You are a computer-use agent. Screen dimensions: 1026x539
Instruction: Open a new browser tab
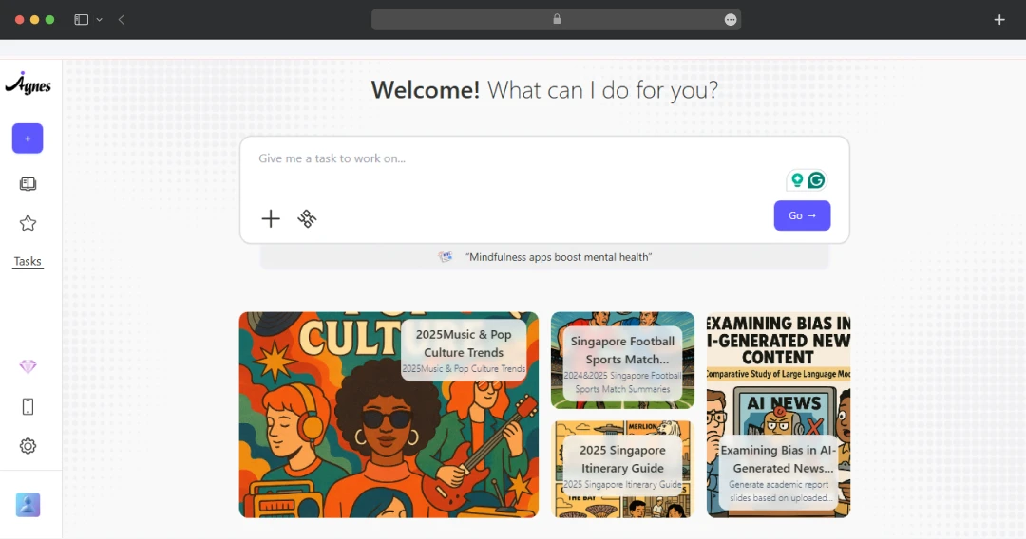999,20
